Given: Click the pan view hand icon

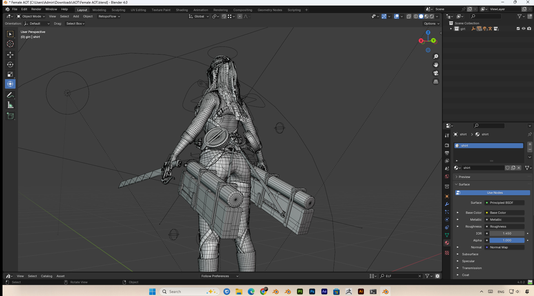Looking at the screenshot, I should click(x=436, y=65).
